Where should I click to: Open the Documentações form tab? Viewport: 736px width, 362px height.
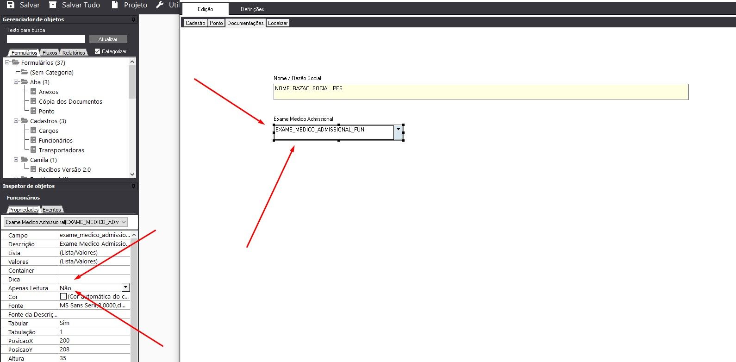[x=245, y=23]
